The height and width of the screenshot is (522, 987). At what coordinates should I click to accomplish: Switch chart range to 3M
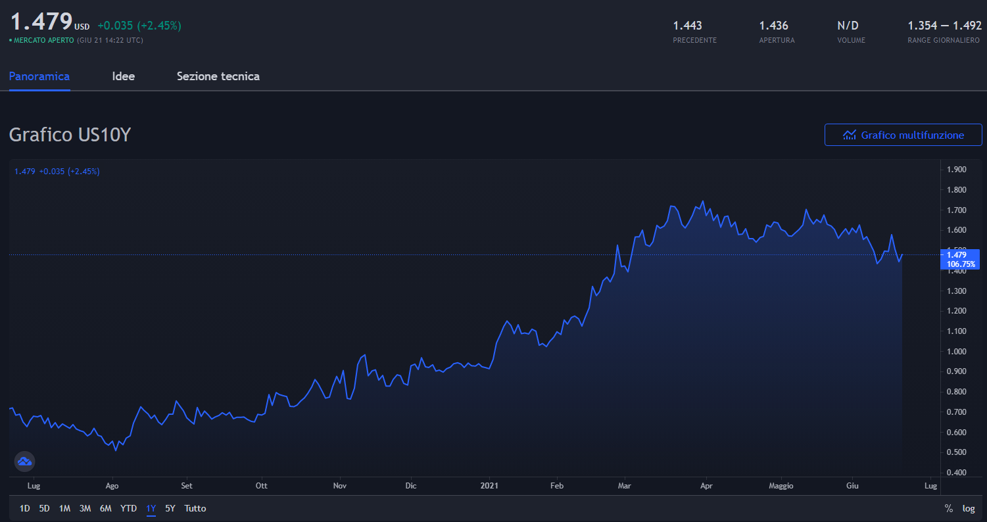pos(85,508)
